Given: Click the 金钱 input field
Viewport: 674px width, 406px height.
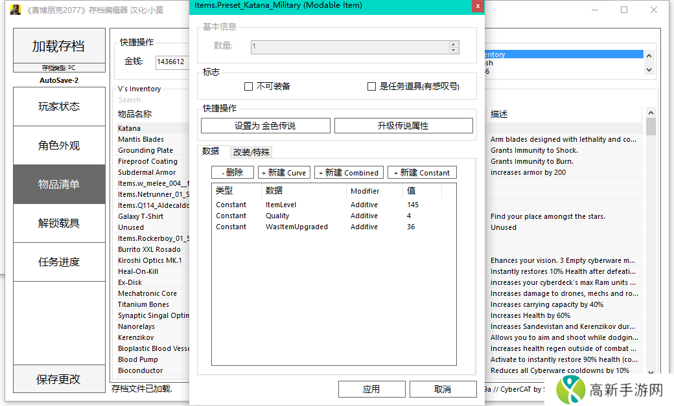Looking at the screenshot, I should [172, 62].
